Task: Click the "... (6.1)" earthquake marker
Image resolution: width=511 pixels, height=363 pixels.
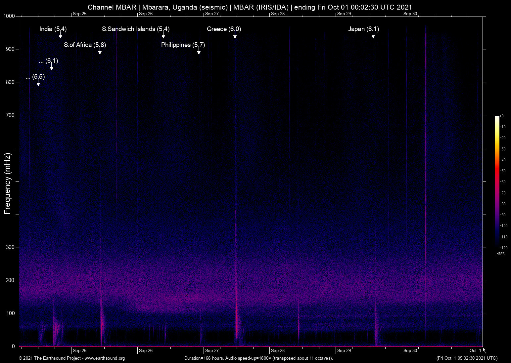Action: click(51, 68)
